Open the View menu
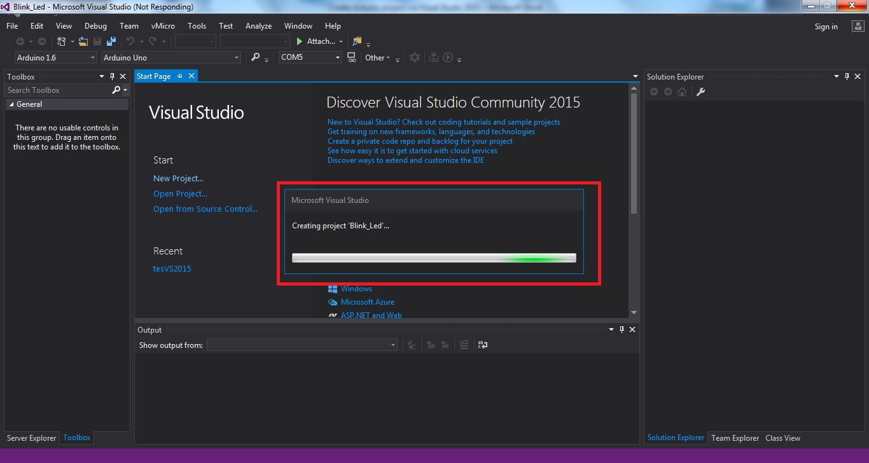Viewport: 869px width, 463px height. 64,26
